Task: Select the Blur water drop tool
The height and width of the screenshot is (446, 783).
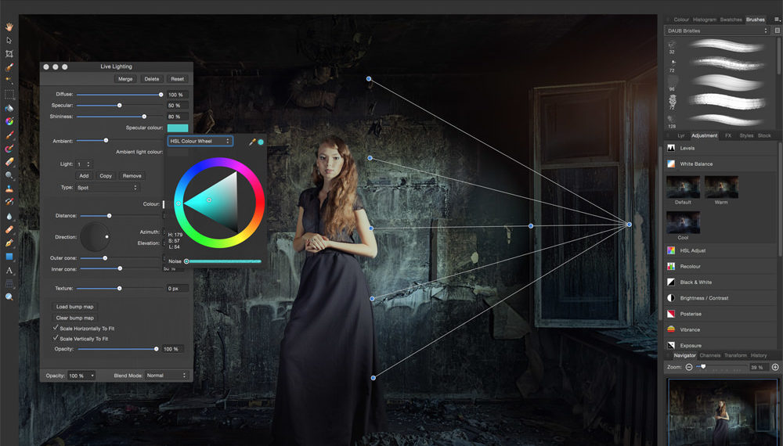Action: (x=9, y=216)
